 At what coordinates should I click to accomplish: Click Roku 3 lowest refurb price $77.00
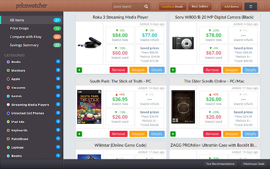[149, 35]
